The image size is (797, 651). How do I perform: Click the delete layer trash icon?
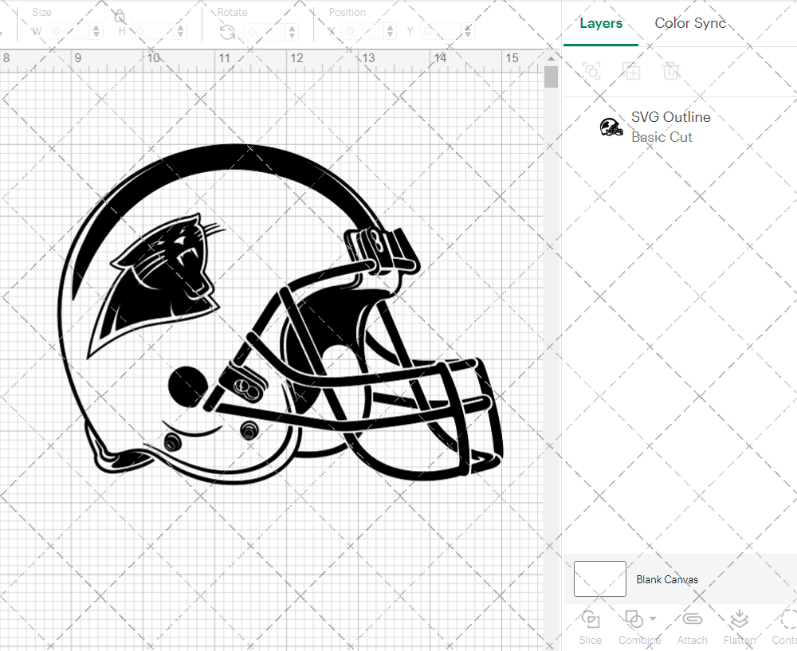(x=672, y=72)
